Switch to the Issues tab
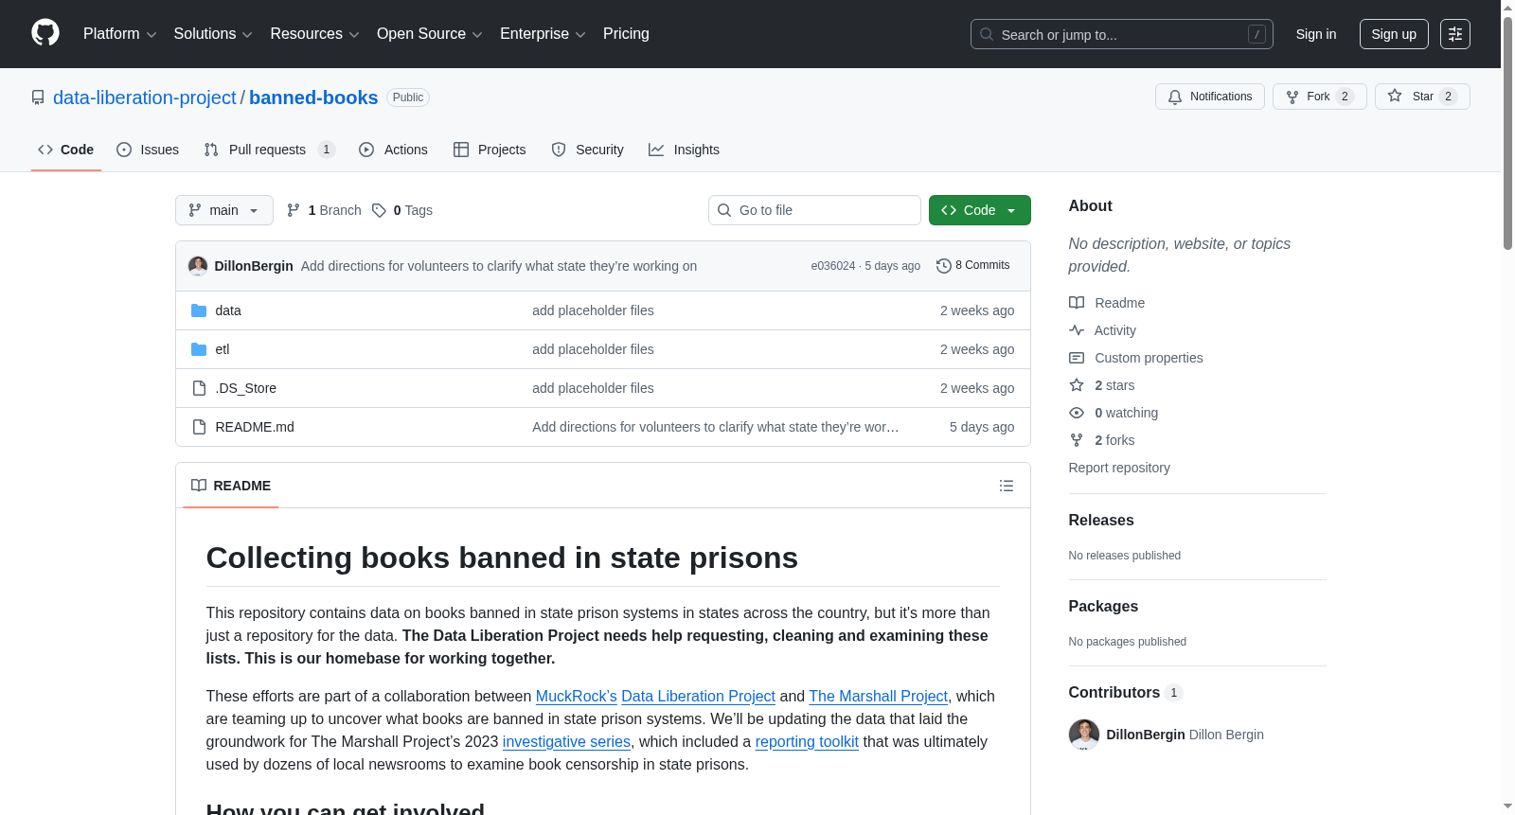This screenshot has height=815, width=1515. pyautogui.click(x=148, y=150)
